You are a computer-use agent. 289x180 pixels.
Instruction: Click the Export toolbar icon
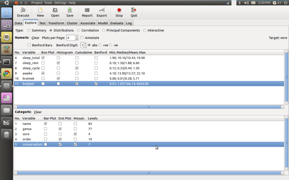point(102,10)
